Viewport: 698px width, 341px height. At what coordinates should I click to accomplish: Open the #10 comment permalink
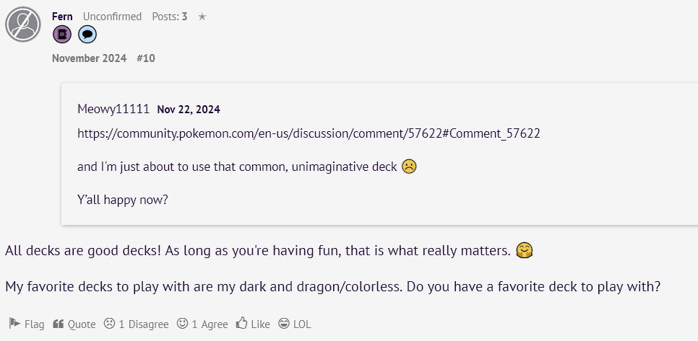coord(146,58)
